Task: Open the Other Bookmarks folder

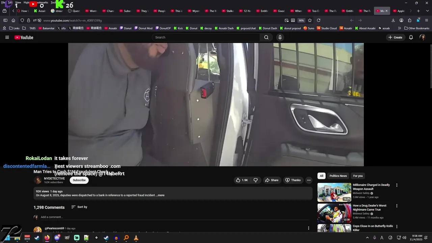Action: click(x=416, y=28)
